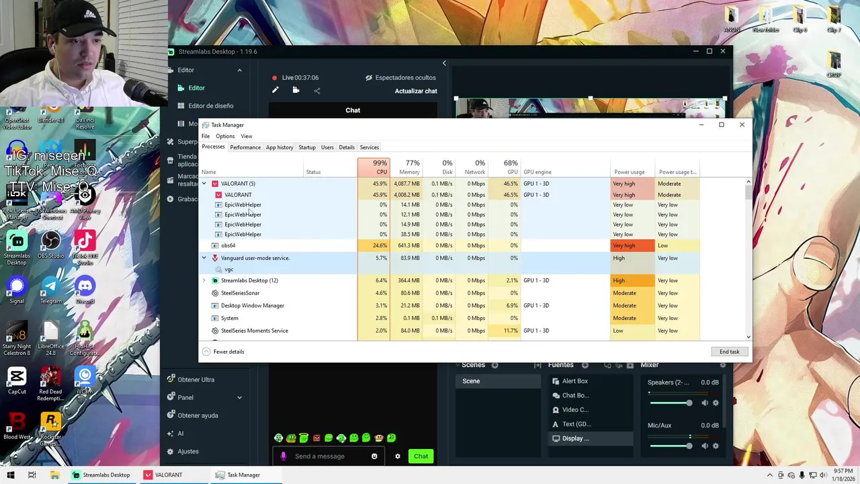Image resolution: width=860 pixels, height=484 pixels.
Task: Collapse the VALORANT (5) process group
Action: coord(204,184)
